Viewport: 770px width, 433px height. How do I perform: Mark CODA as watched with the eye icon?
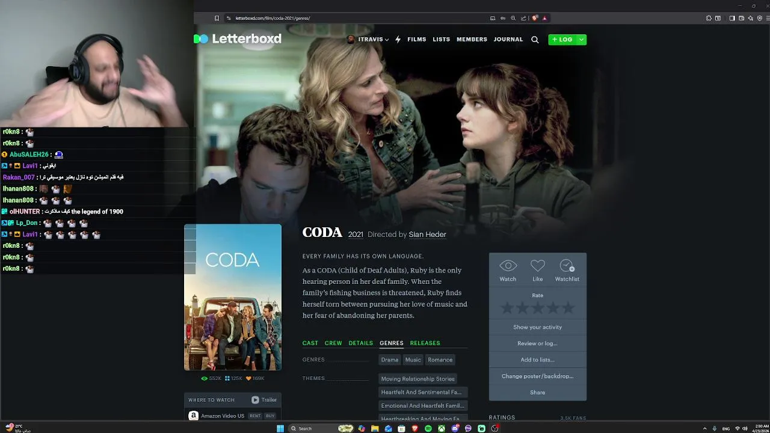coord(508,271)
